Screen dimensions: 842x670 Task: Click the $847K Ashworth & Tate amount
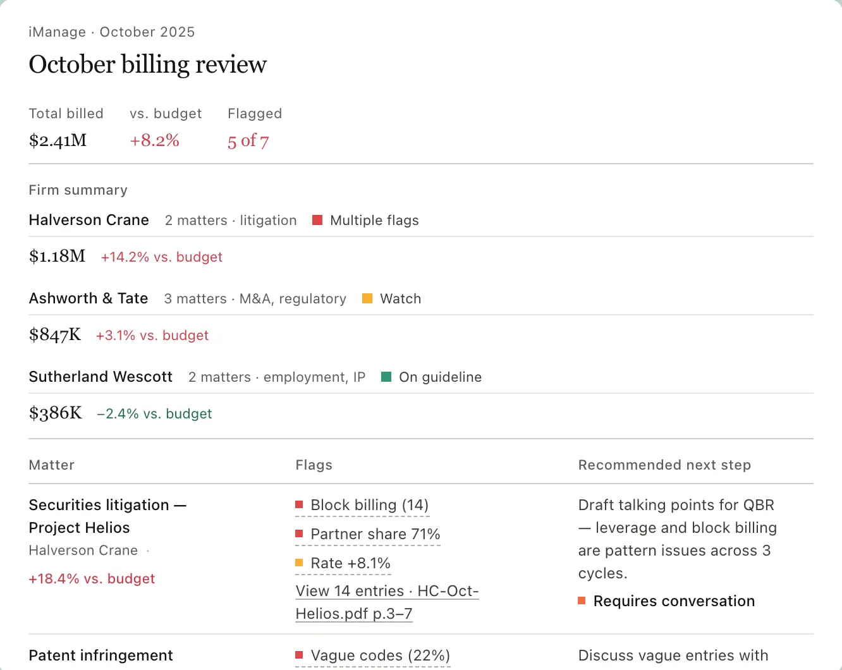pos(55,334)
